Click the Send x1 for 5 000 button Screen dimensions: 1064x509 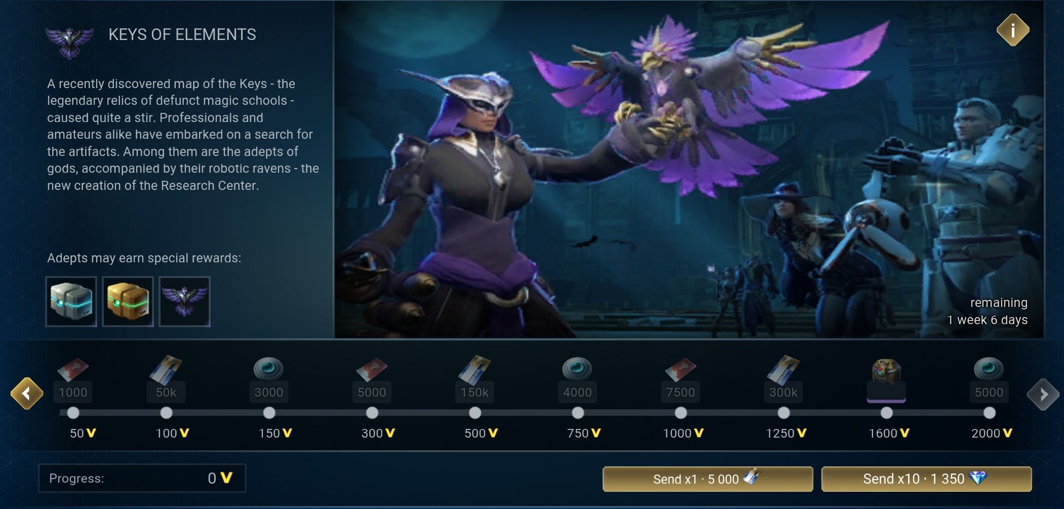[707, 479]
